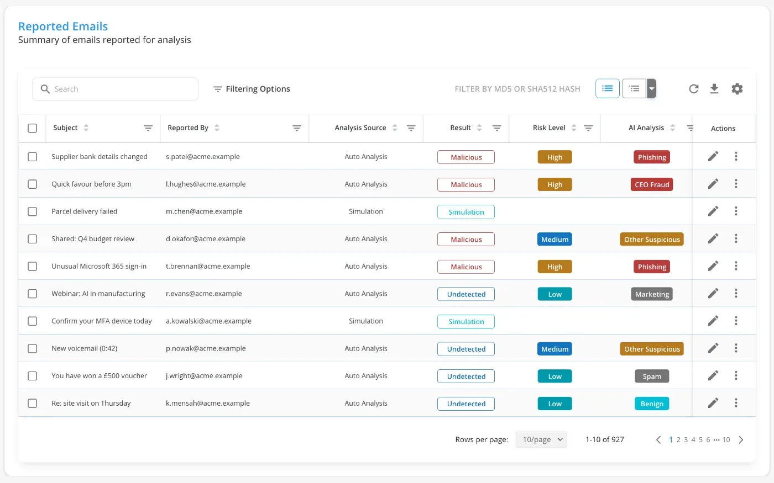
Task: Check the 'Parcel delivery failed' row
Action: click(33, 211)
